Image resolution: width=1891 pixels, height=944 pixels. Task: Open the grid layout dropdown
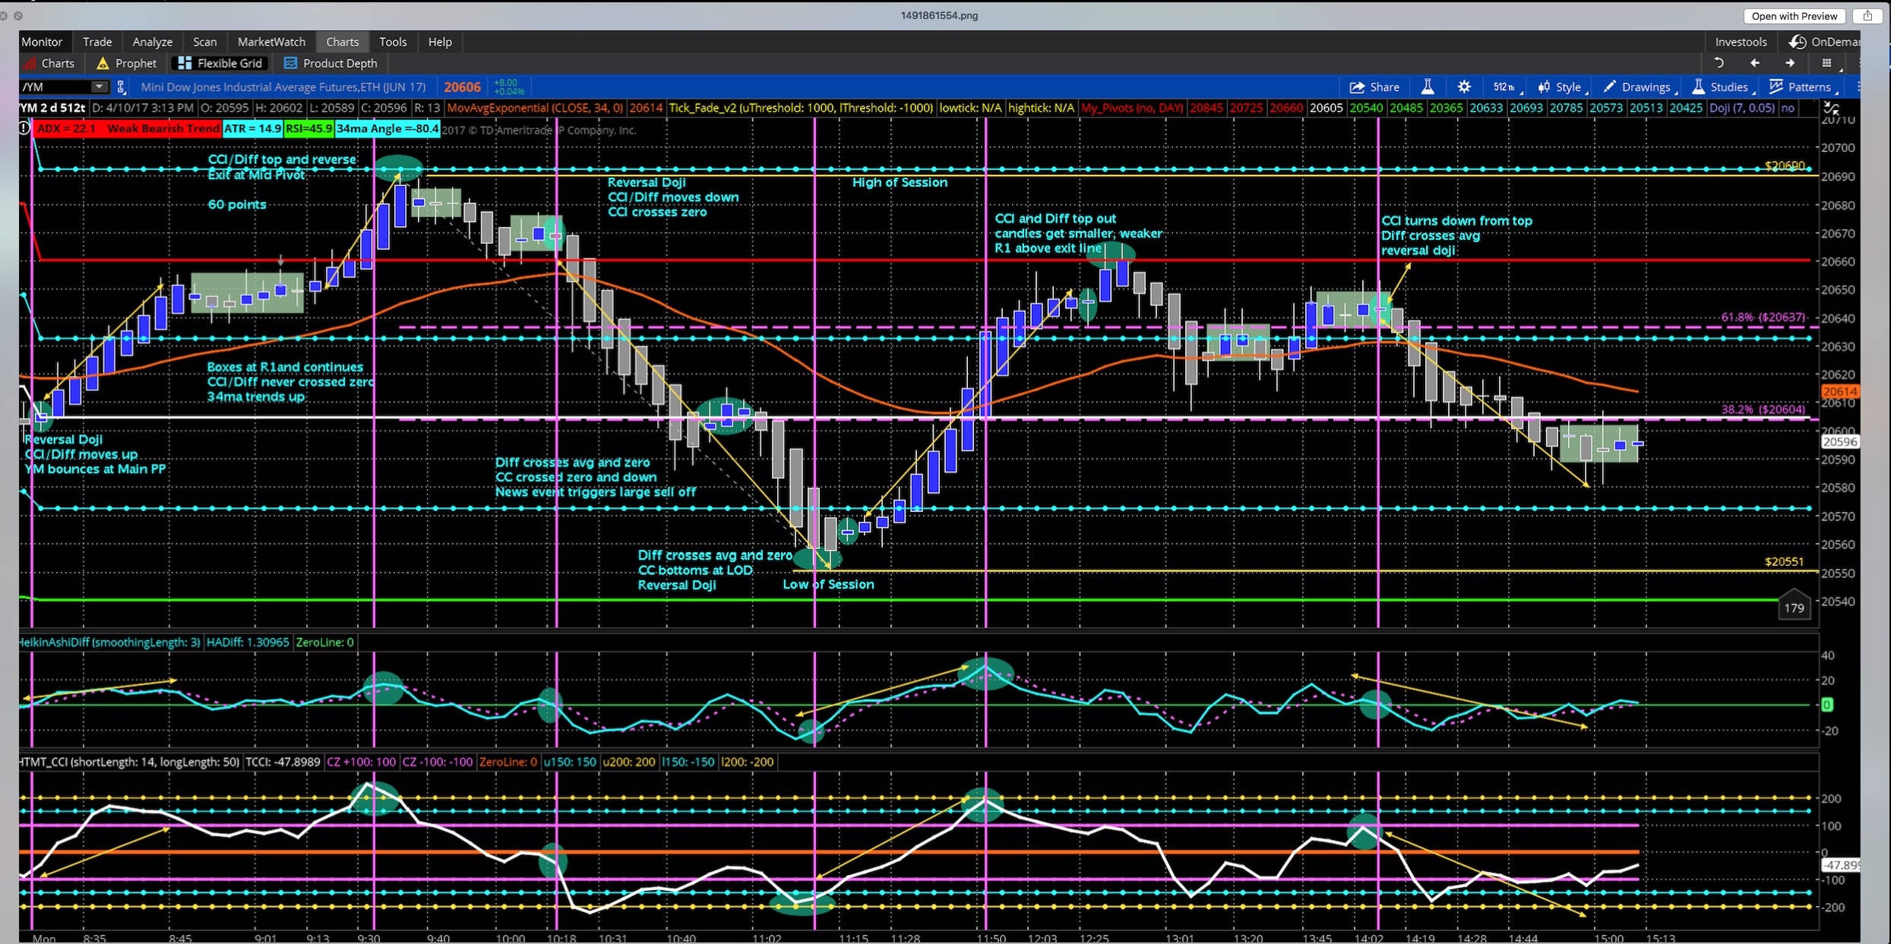pyautogui.click(x=1828, y=63)
